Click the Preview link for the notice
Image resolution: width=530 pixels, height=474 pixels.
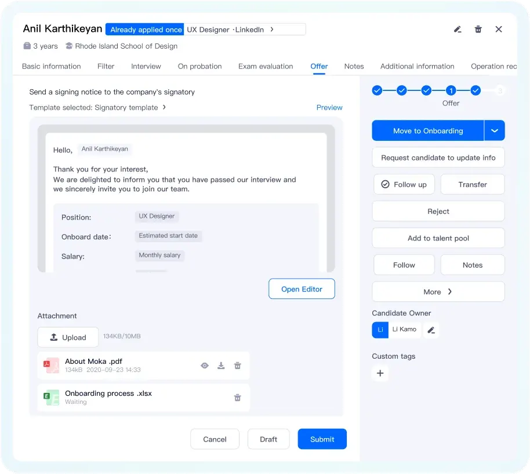[x=329, y=107]
